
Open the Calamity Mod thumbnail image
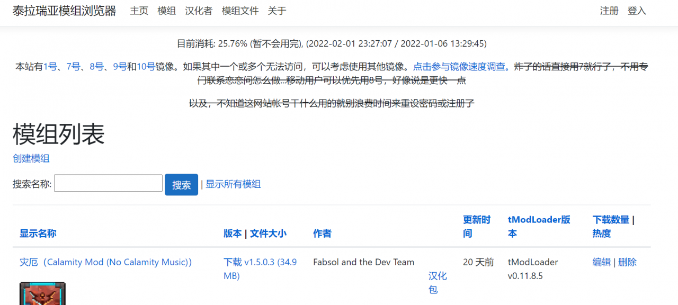(42, 294)
